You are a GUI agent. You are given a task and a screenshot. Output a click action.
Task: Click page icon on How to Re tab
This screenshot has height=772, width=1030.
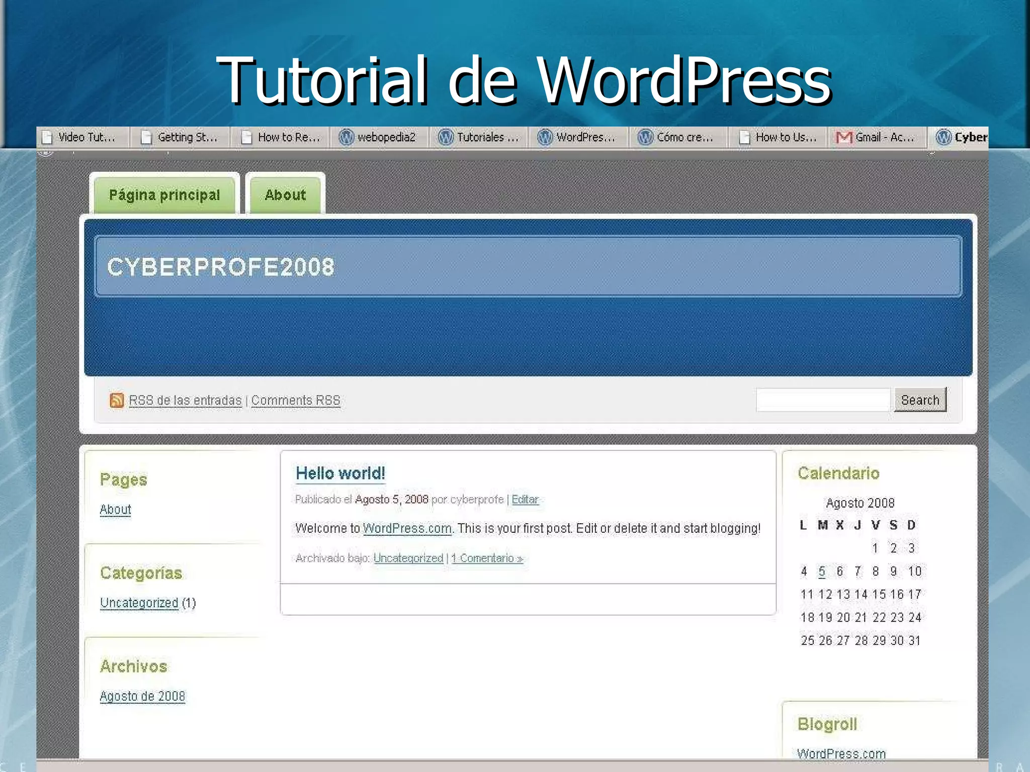(x=246, y=137)
